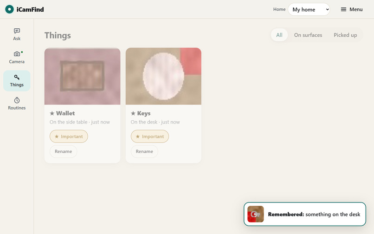
Task: Toggle Important on the Keys card
Action: click(150, 136)
